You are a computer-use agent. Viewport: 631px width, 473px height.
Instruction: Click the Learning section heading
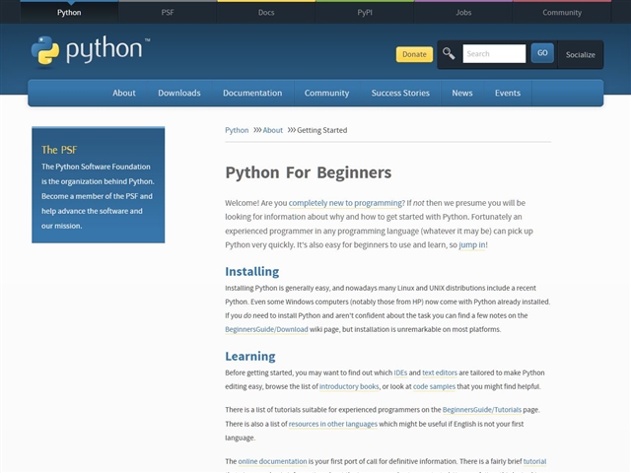click(x=250, y=357)
